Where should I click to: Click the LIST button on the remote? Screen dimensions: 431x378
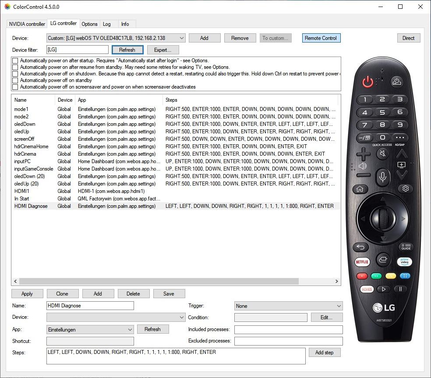pyautogui.click(x=365, y=137)
